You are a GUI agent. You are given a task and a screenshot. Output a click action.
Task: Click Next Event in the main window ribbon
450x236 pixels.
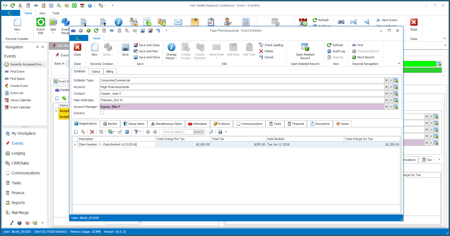coord(387,20)
